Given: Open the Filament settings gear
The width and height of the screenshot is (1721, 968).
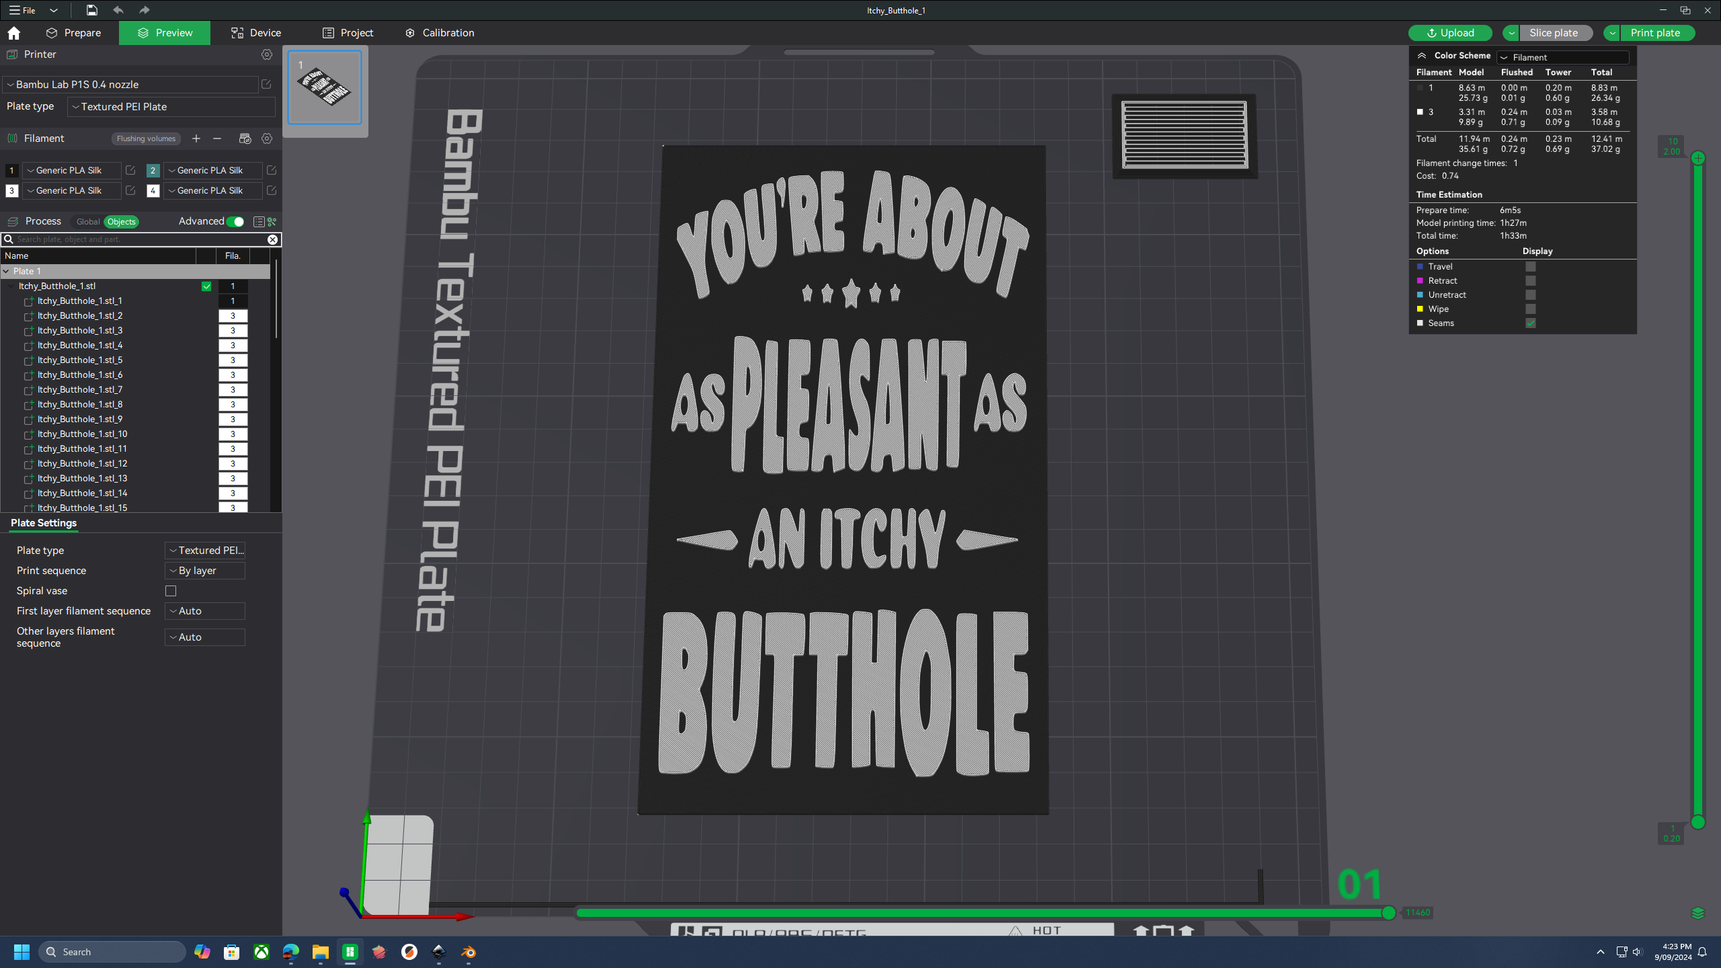Looking at the screenshot, I should click(267, 138).
